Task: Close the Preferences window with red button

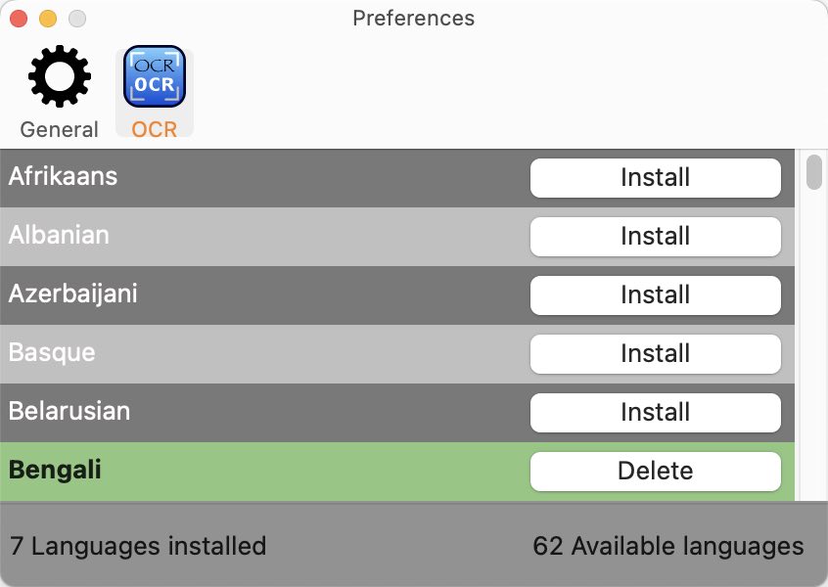Action: tap(19, 19)
